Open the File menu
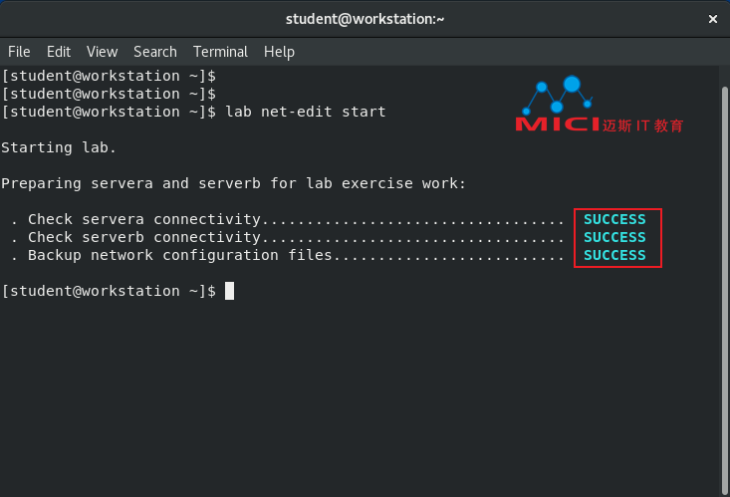The width and height of the screenshot is (730, 497). pyautogui.click(x=19, y=52)
